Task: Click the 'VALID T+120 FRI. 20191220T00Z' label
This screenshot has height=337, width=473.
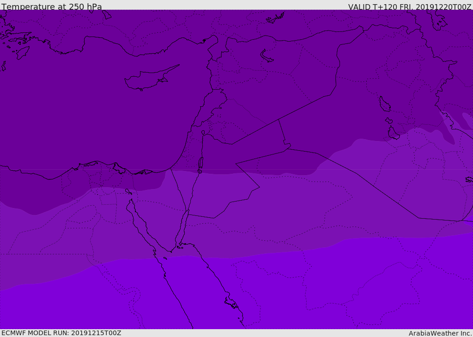Action: [409, 7]
